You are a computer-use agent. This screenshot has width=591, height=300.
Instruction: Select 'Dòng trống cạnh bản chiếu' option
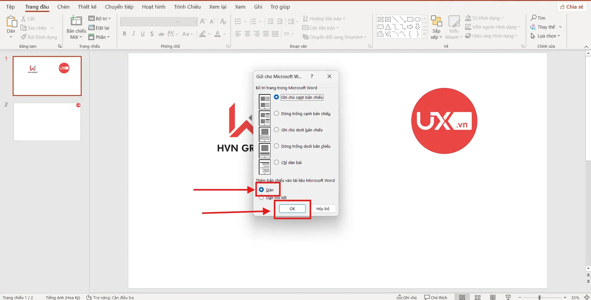point(276,114)
